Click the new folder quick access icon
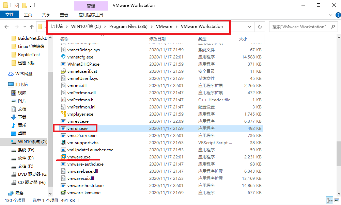This screenshot has height=205, width=341. pyautogui.click(x=25, y=5)
